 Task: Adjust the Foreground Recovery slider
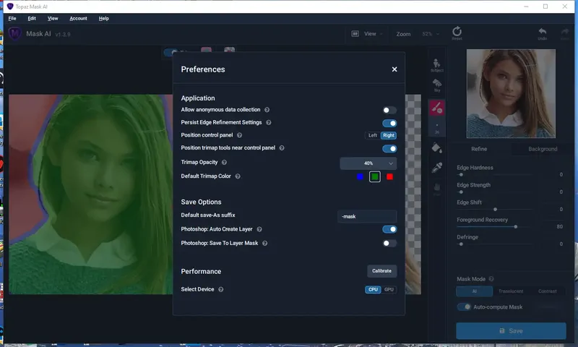tap(494, 227)
